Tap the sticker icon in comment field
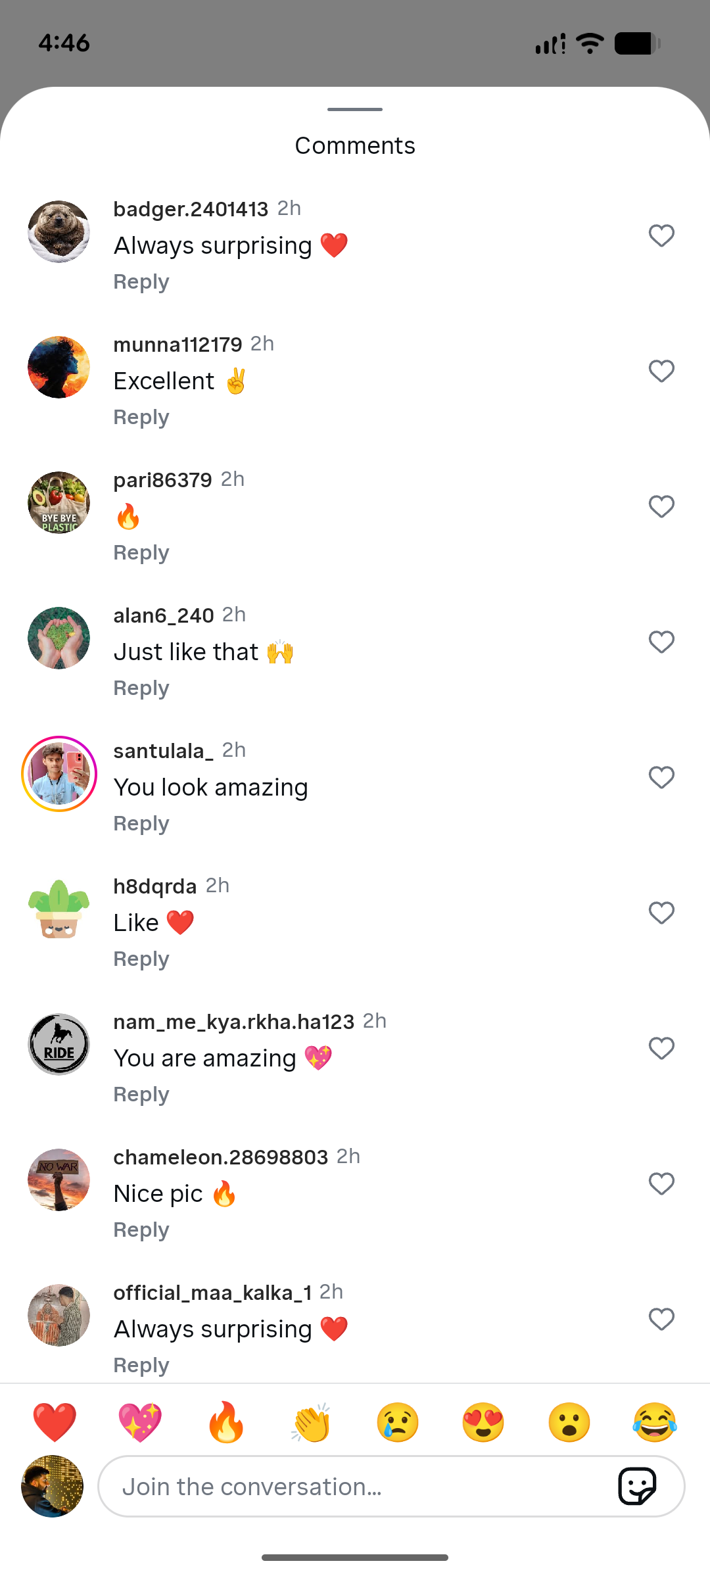Image resolution: width=710 pixels, height=1578 pixels. [x=636, y=1486]
